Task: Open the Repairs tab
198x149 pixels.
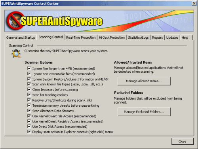Action: 157,38
